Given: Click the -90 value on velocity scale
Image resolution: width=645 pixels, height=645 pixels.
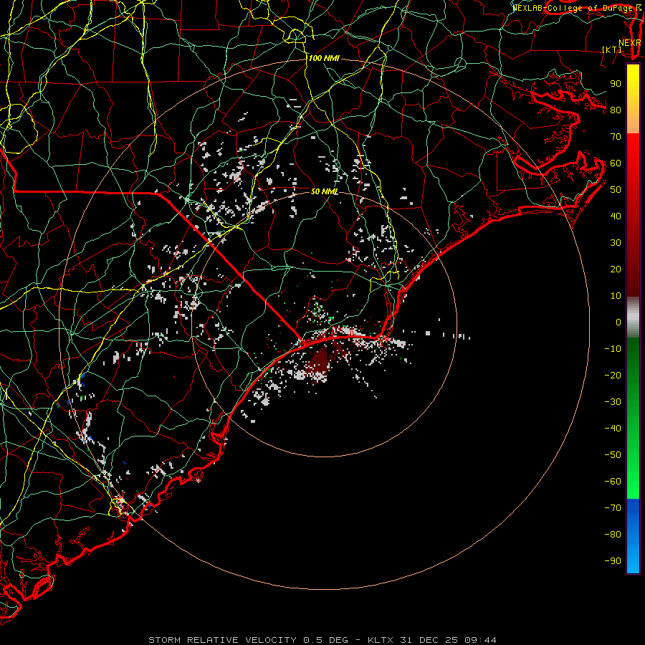Looking at the screenshot, I should coord(613,561).
